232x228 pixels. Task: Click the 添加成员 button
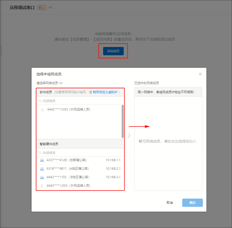[x=113, y=51]
